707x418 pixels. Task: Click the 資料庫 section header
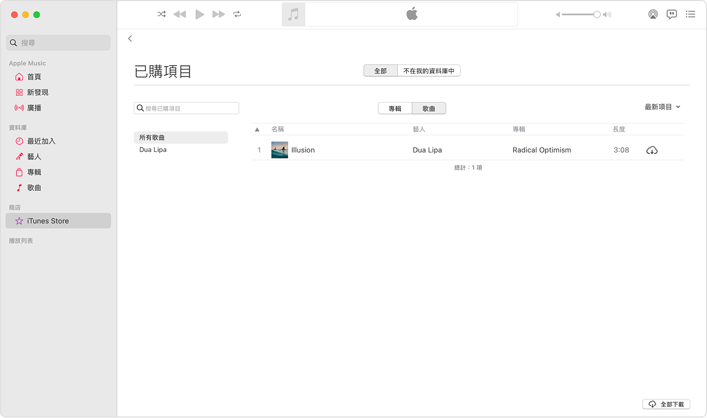tap(17, 128)
